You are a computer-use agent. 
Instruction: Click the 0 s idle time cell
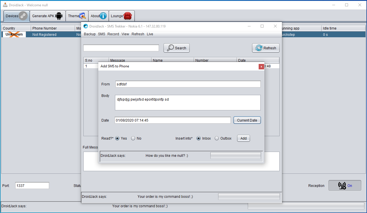(x=343, y=34)
